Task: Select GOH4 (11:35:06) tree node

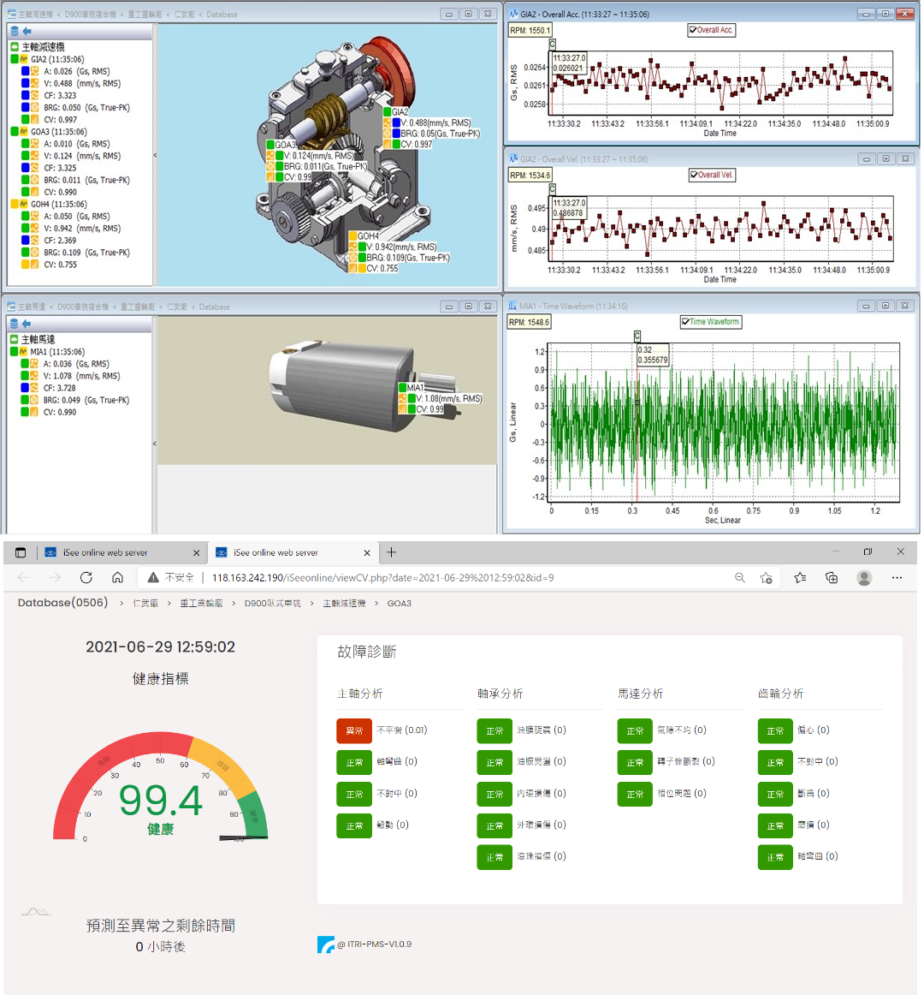Action: click(x=58, y=204)
